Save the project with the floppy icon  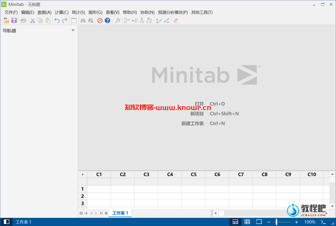[x=14, y=20]
